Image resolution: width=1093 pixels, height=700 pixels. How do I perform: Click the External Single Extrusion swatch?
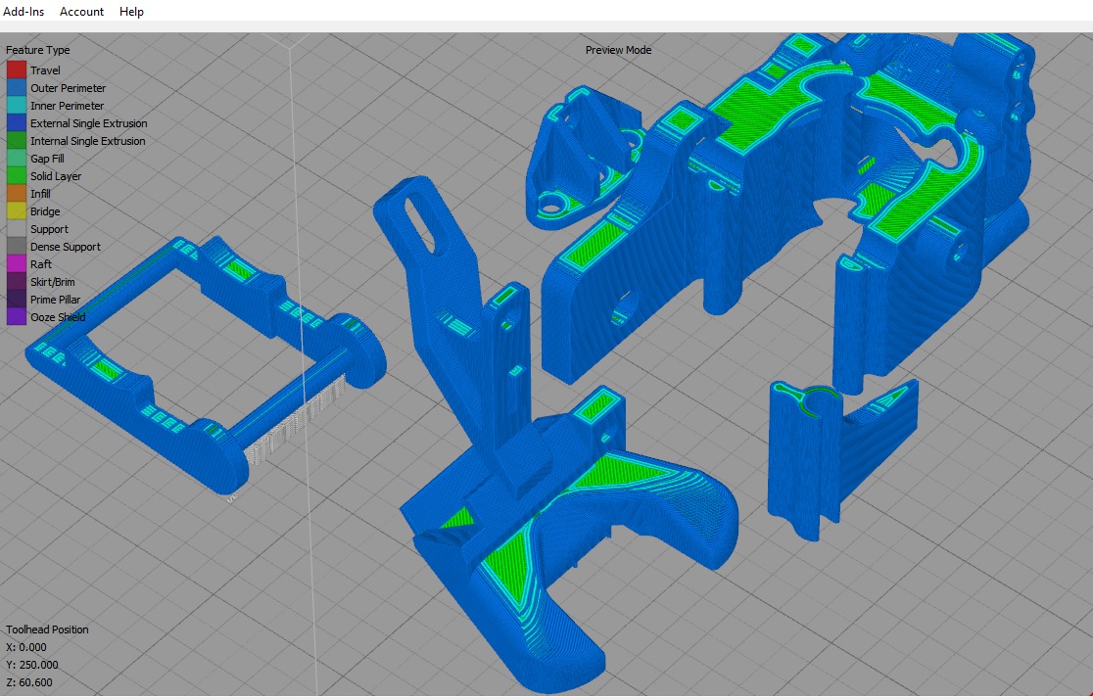pyautogui.click(x=17, y=122)
